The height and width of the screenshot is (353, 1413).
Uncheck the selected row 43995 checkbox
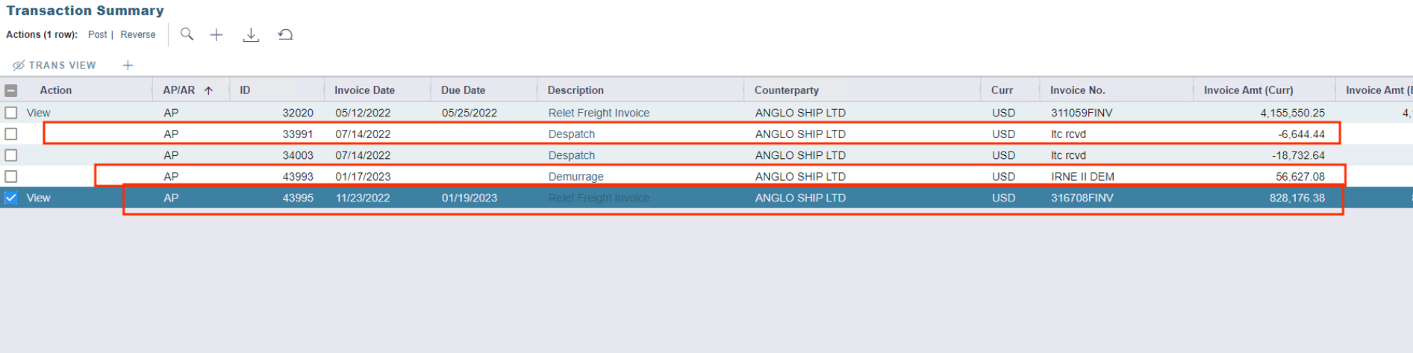(11, 198)
